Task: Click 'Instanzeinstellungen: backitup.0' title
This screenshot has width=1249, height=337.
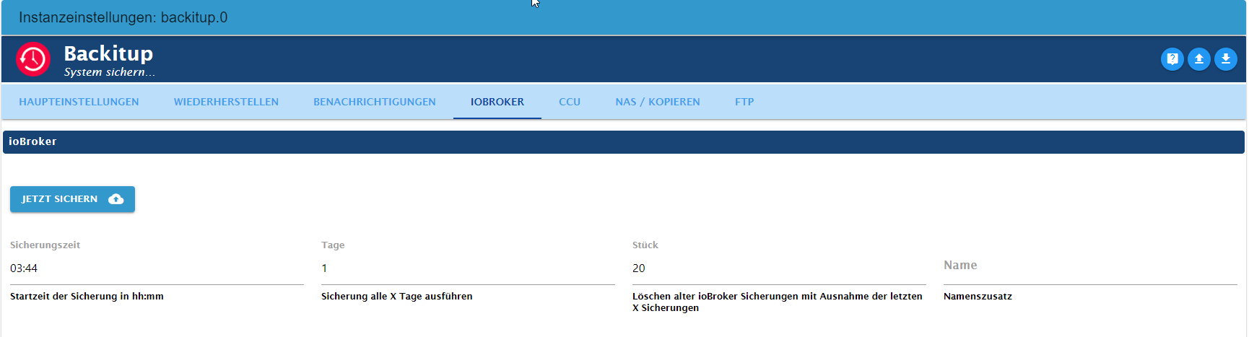Action: pos(123,17)
